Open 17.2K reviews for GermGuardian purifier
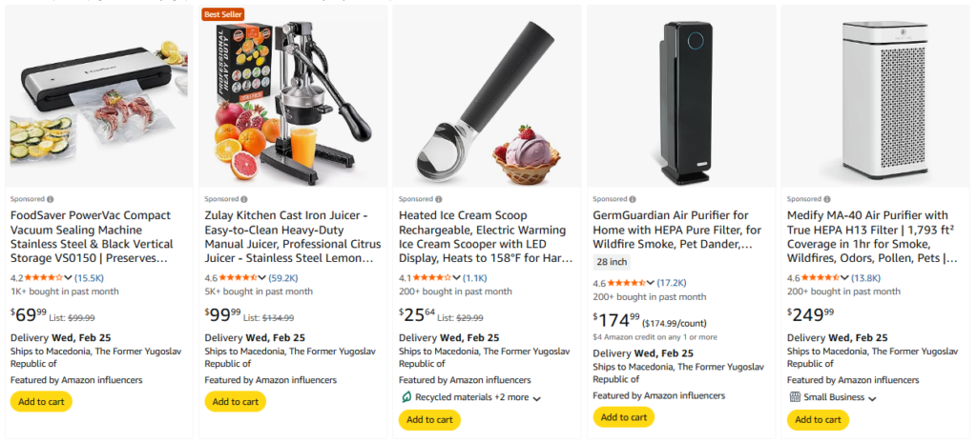The image size is (977, 443). click(672, 283)
